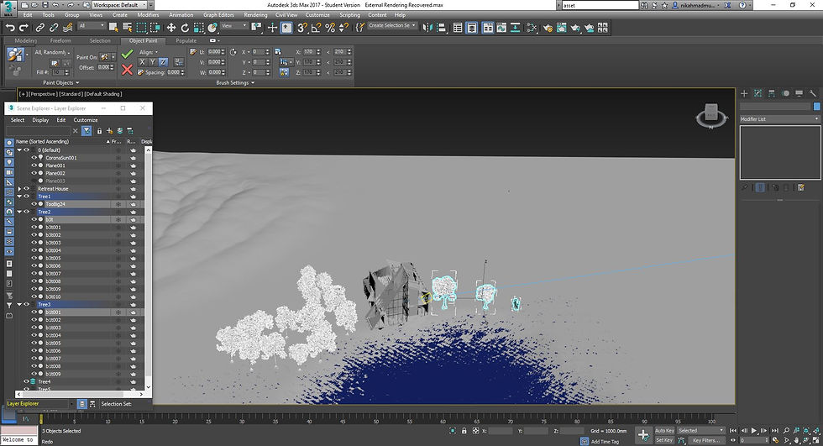The height and width of the screenshot is (446, 823).
Task: Cancel the paint with red X
Action: 127,70
